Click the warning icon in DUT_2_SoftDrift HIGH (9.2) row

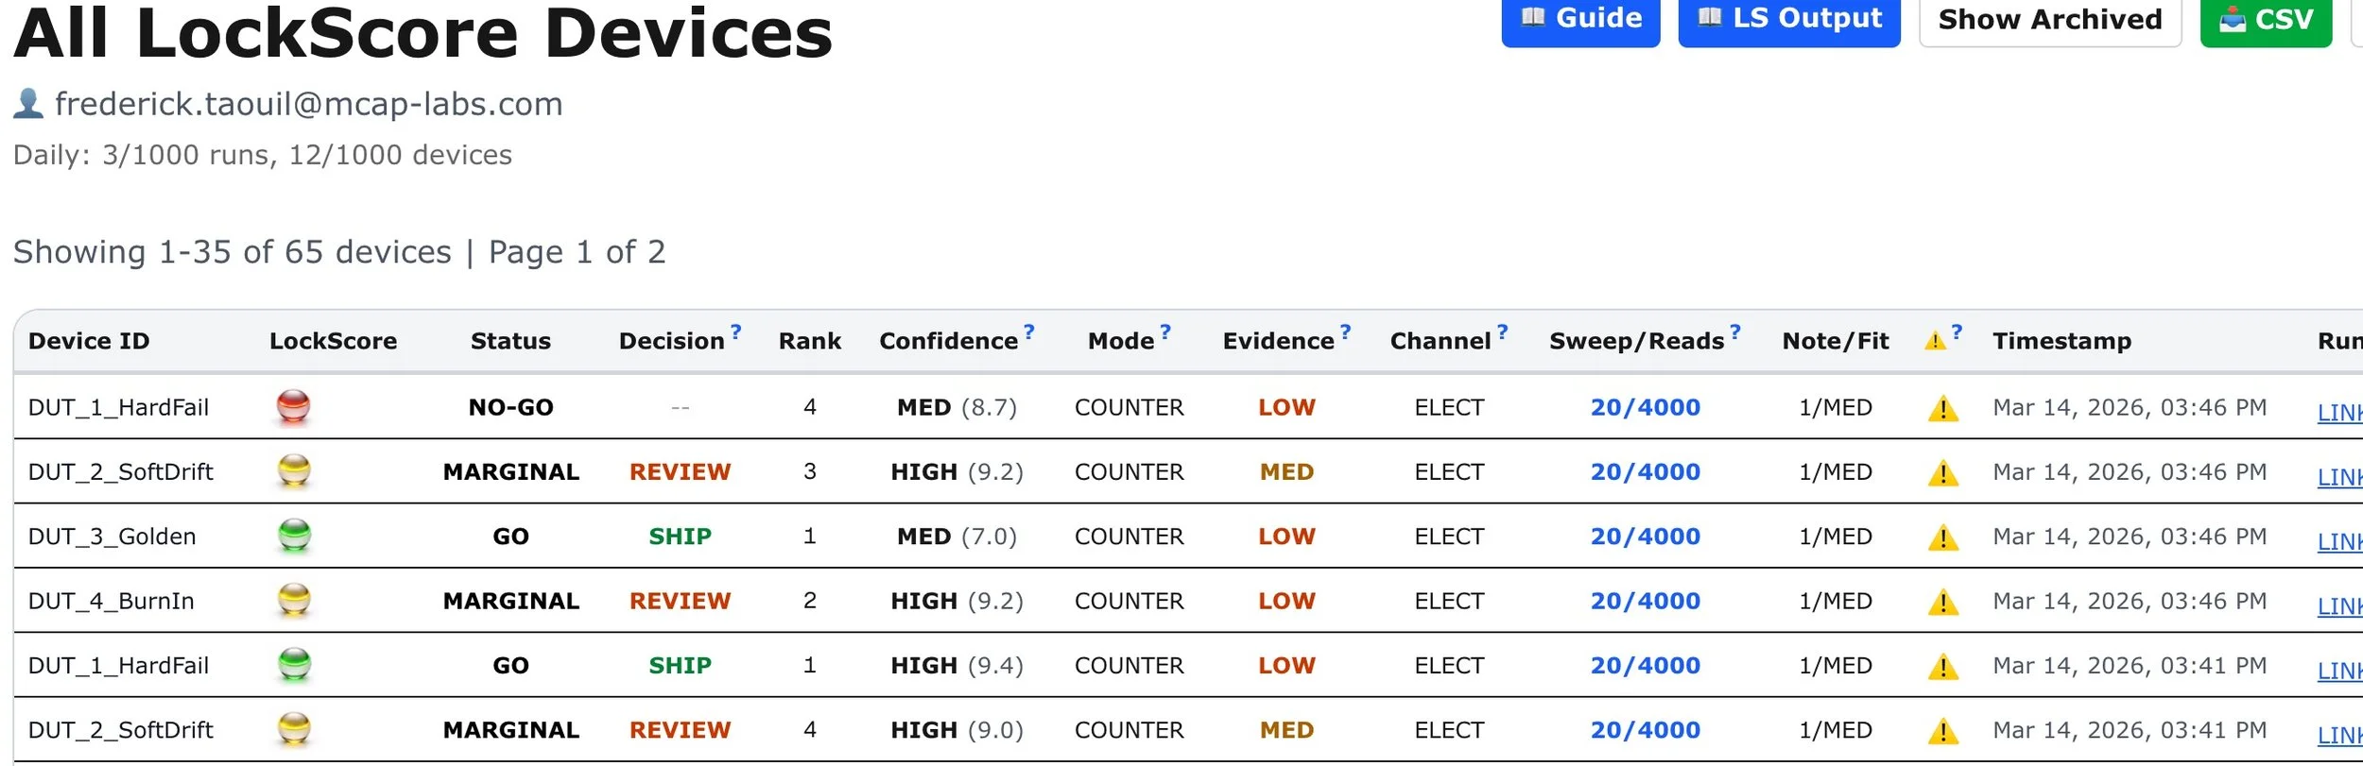tap(1943, 473)
